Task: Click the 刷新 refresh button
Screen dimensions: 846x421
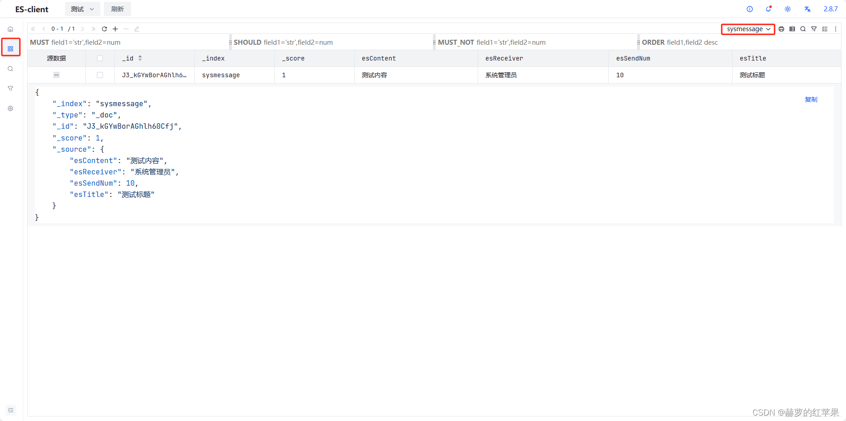Action: (x=117, y=9)
